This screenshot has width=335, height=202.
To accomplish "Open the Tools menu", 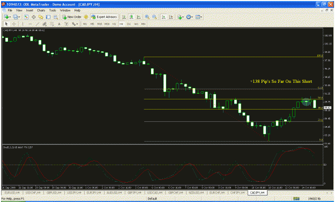I will point(53,10).
